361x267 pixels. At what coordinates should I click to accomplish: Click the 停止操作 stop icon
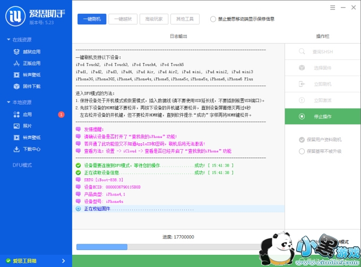tap(302, 116)
